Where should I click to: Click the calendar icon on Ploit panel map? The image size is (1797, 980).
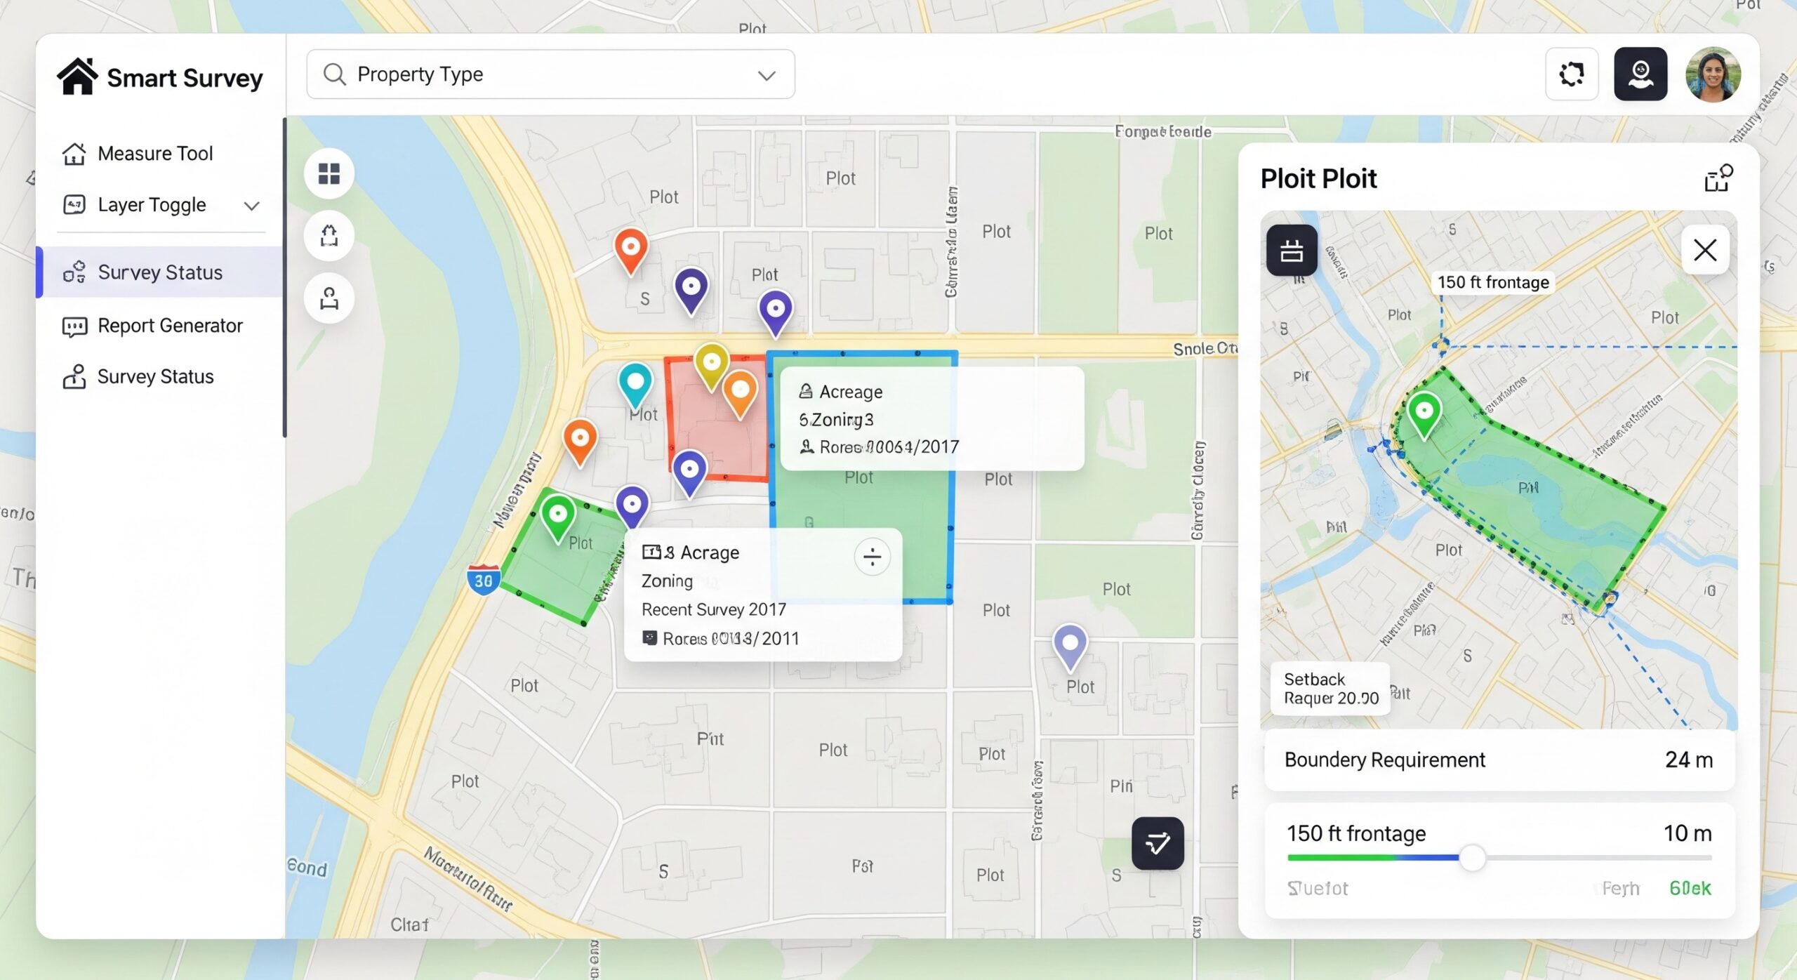1291,251
